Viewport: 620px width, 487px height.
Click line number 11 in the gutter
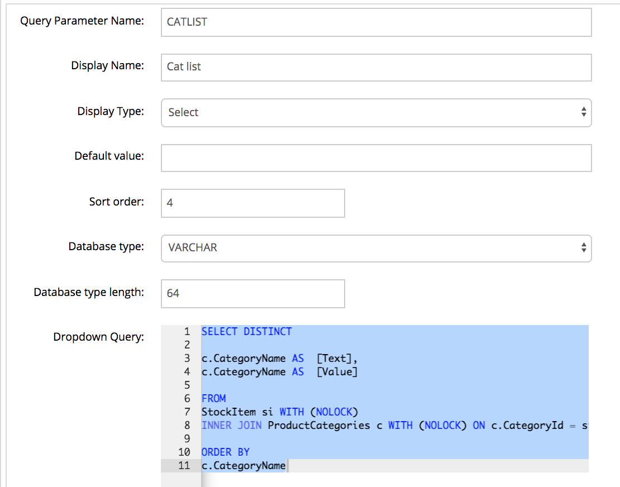pos(184,466)
